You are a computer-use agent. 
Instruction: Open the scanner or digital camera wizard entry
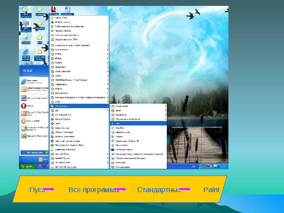click(138, 154)
